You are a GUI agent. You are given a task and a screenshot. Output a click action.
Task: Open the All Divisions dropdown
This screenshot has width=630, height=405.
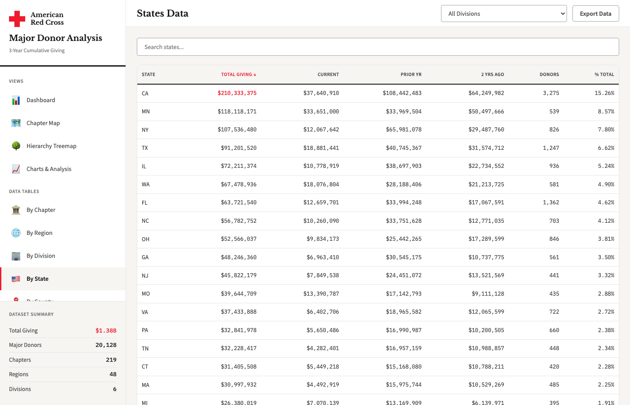click(x=504, y=13)
